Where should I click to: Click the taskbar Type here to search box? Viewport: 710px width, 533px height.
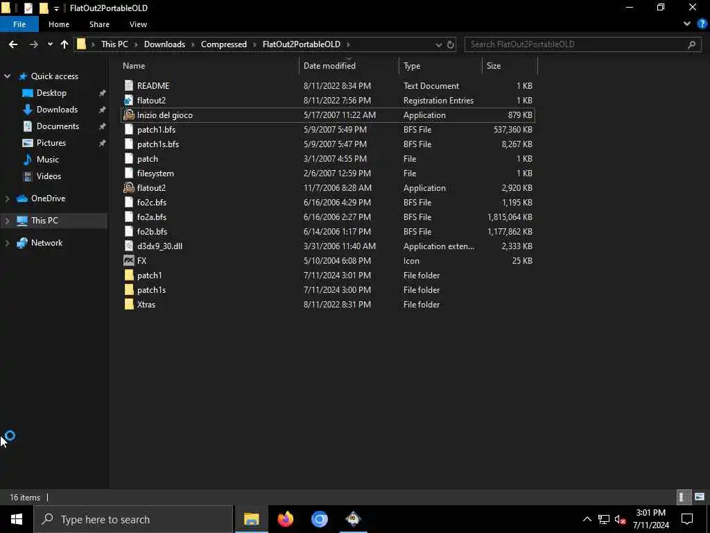click(x=134, y=519)
